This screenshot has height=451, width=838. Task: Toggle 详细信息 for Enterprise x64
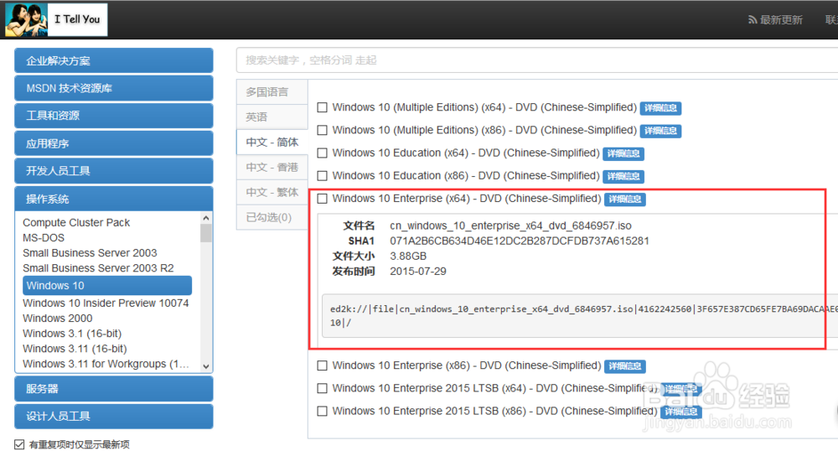pyautogui.click(x=625, y=199)
